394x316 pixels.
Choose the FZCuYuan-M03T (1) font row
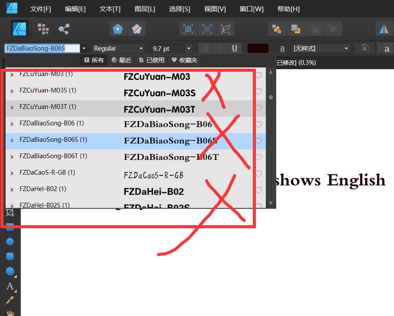136,108
